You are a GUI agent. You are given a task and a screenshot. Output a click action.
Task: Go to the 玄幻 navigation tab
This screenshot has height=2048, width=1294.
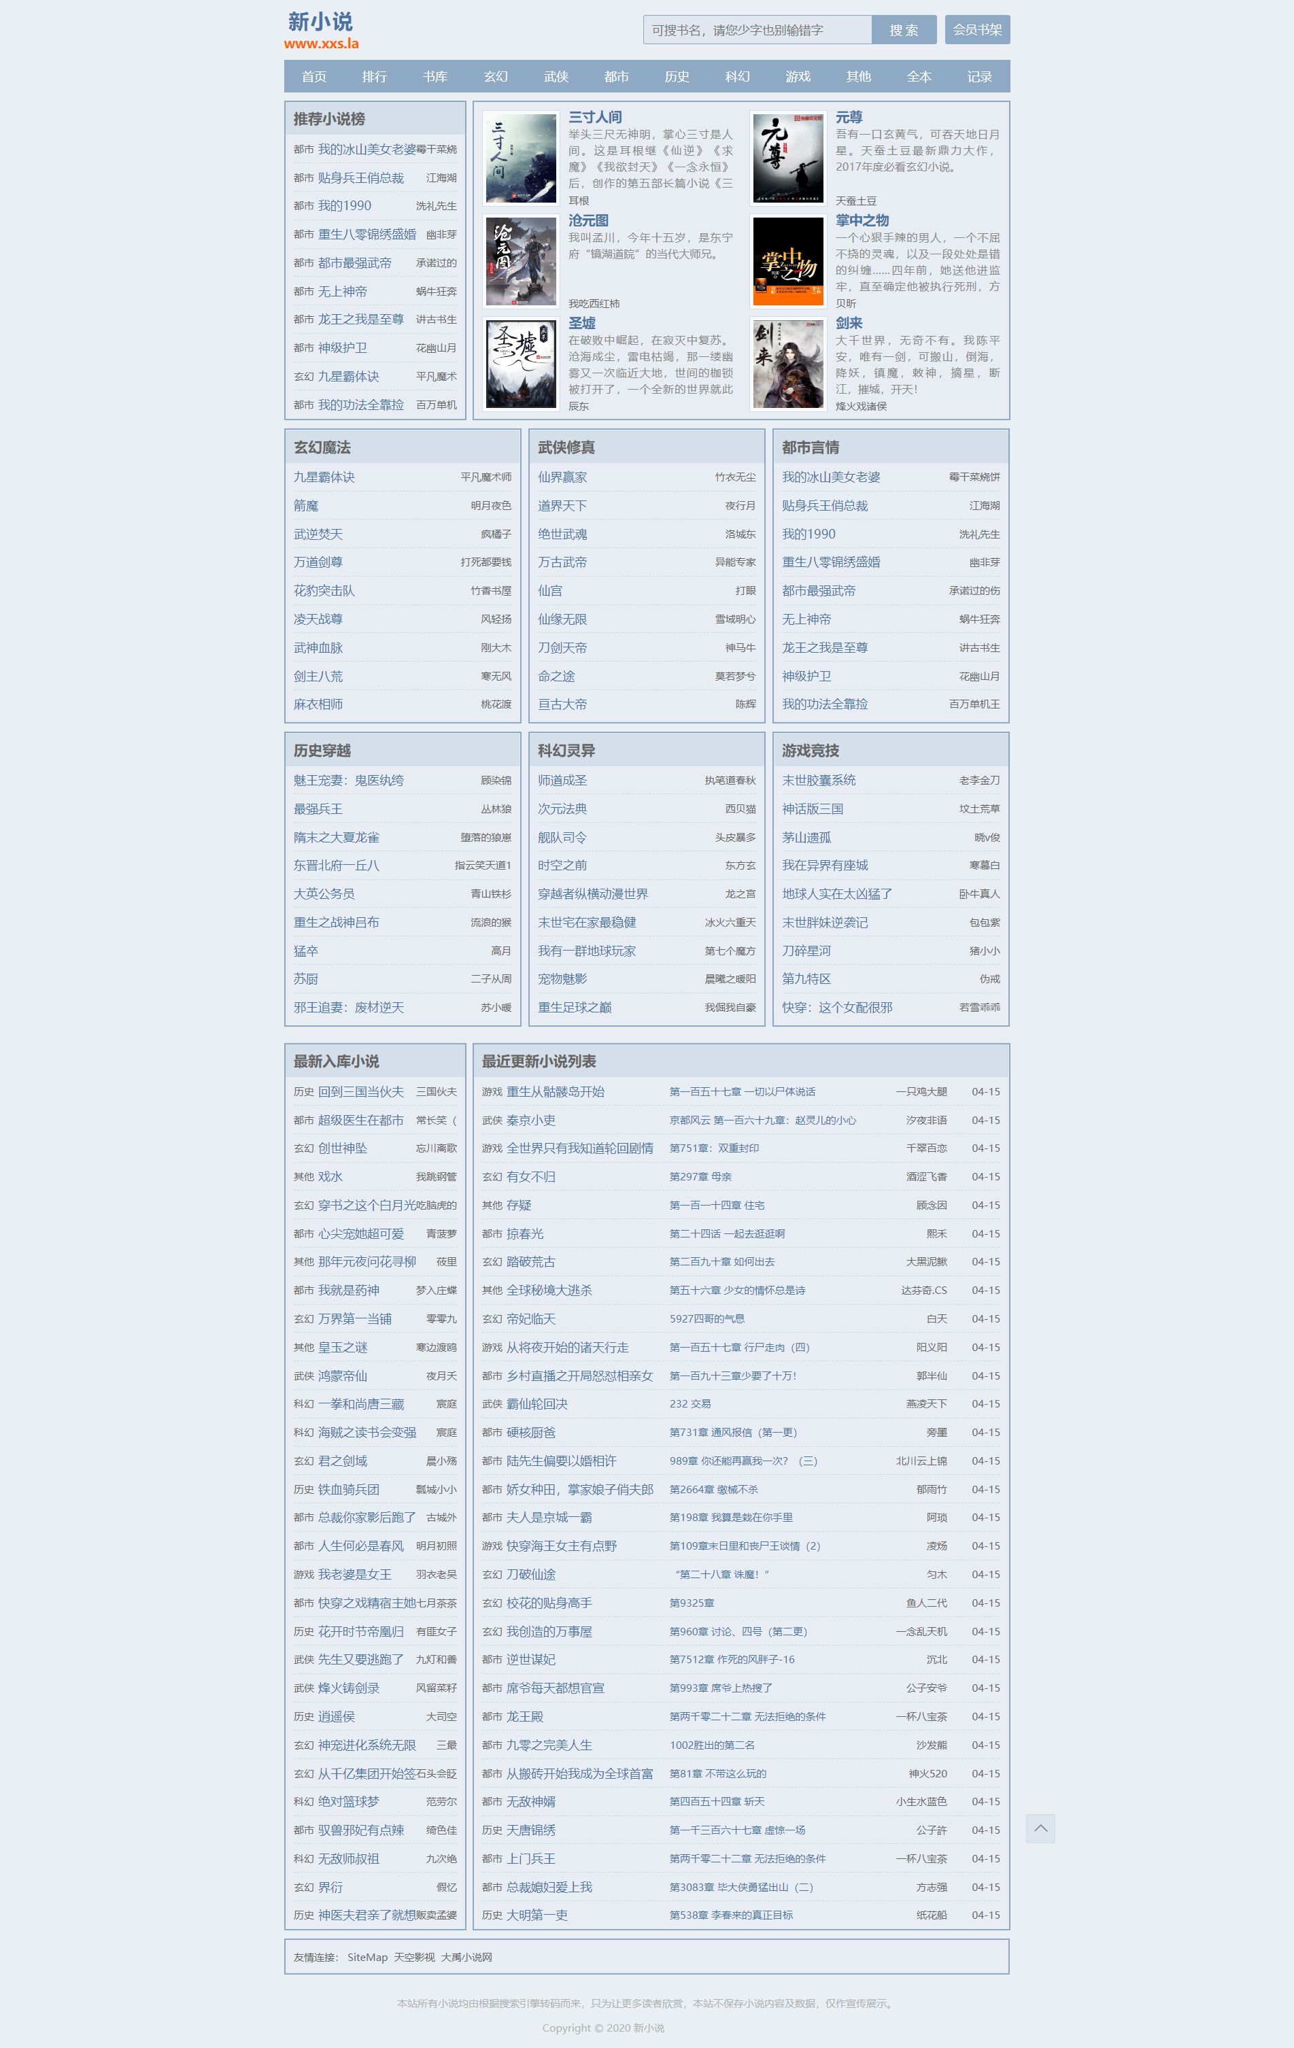pos(495,77)
